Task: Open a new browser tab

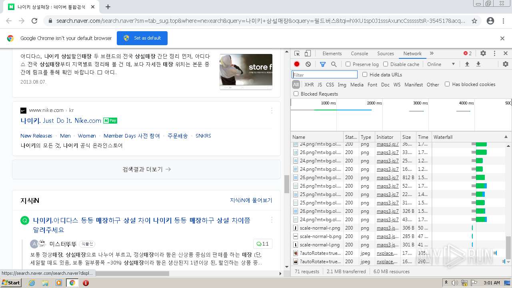Action: click(108, 7)
